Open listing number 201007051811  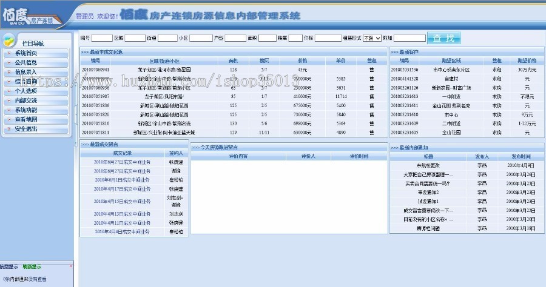click(95, 133)
